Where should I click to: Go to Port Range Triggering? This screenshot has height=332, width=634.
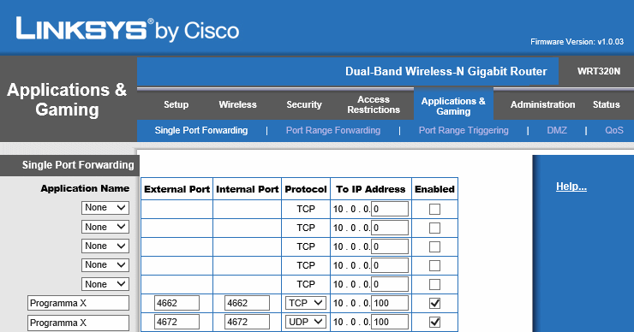[464, 130]
